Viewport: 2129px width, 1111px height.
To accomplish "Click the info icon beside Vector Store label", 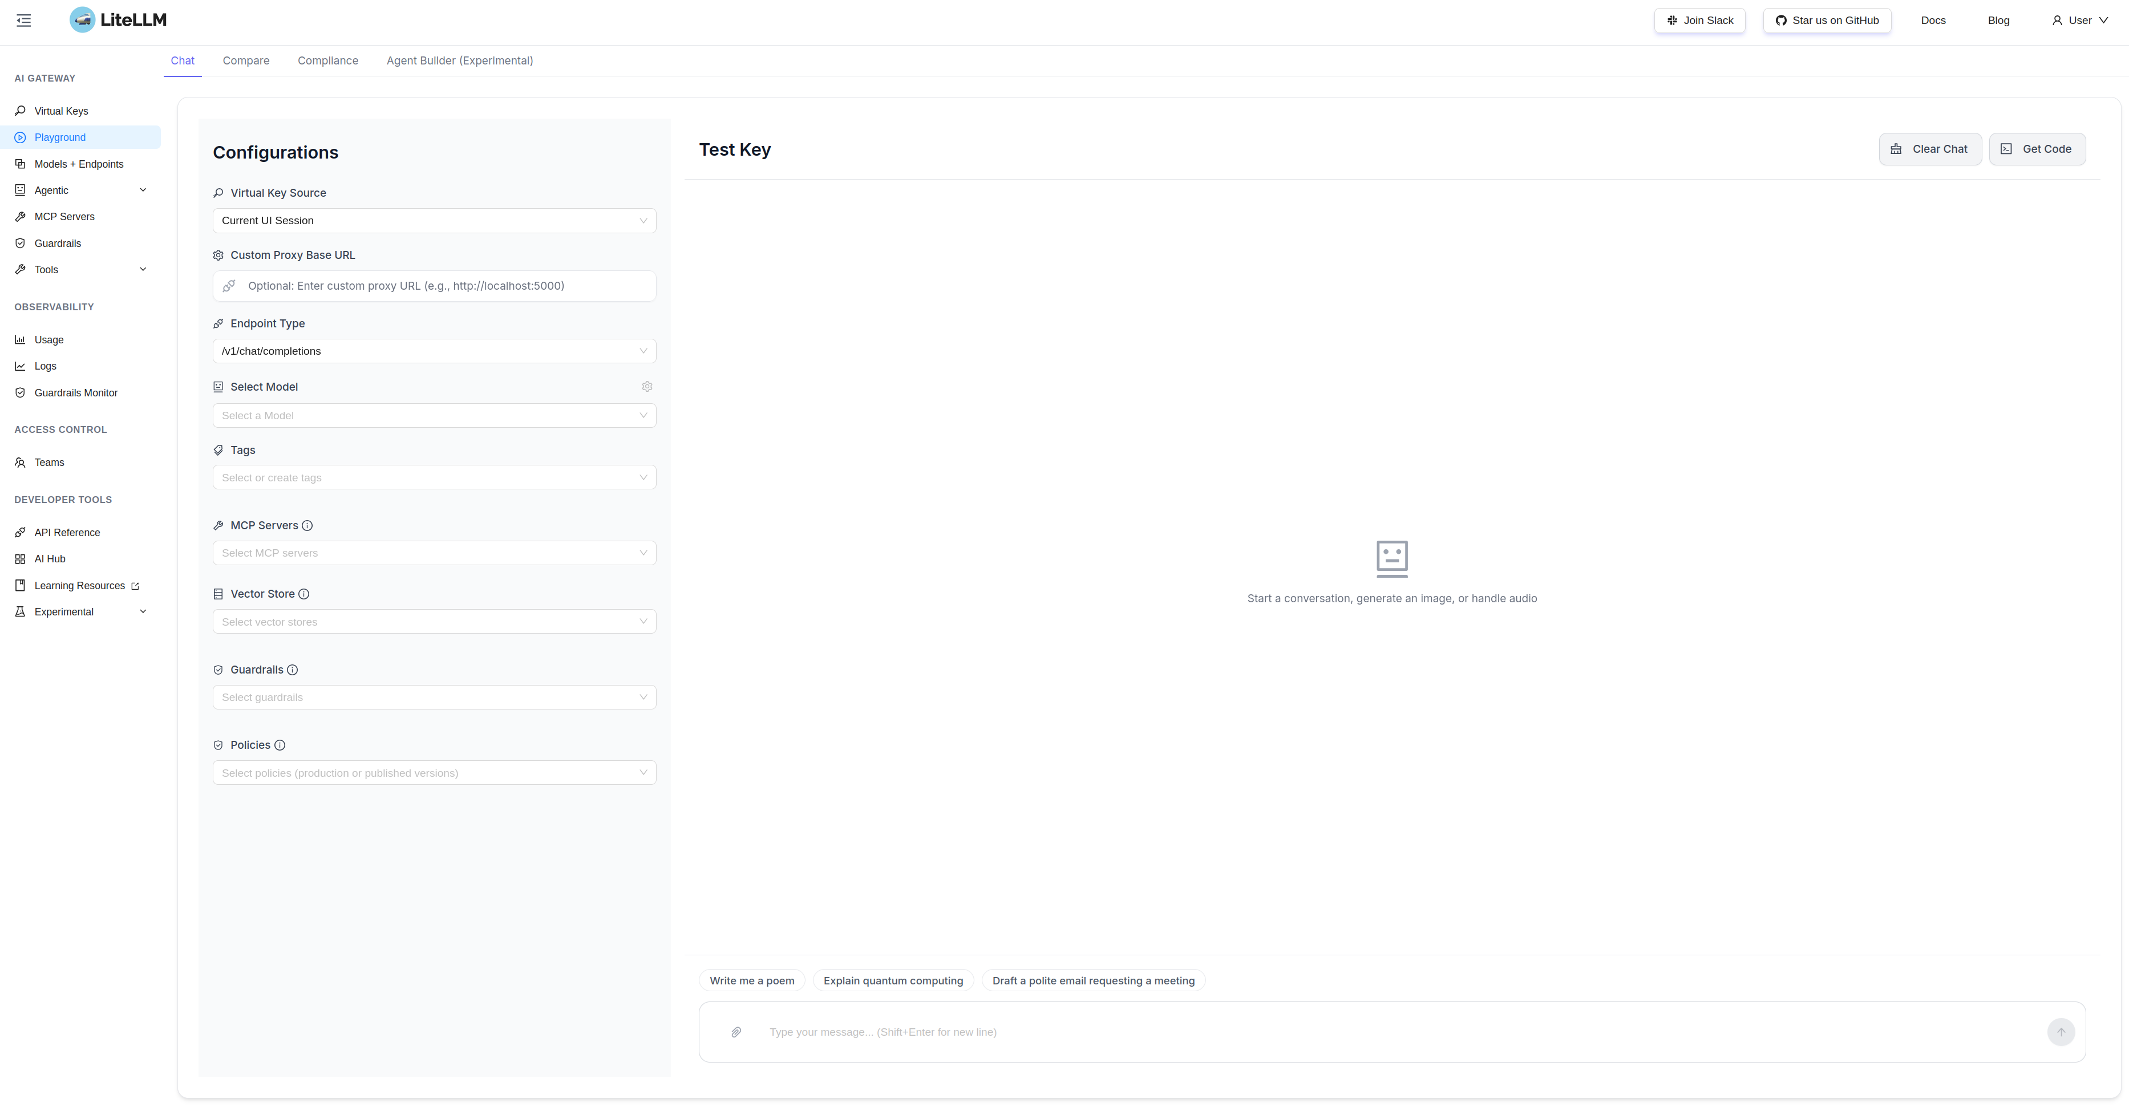I will click(x=304, y=594).
